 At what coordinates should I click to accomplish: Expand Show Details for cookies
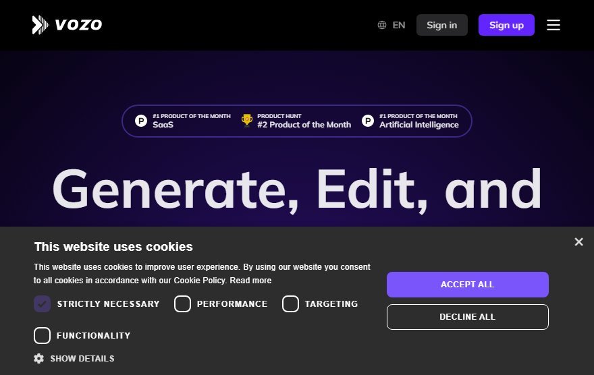[82, 358]
